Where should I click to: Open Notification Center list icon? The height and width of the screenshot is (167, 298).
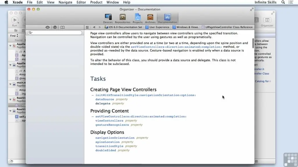tap(291, 2)
